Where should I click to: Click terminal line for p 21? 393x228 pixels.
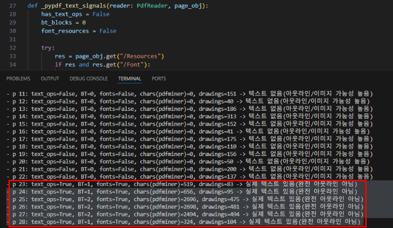190,169
